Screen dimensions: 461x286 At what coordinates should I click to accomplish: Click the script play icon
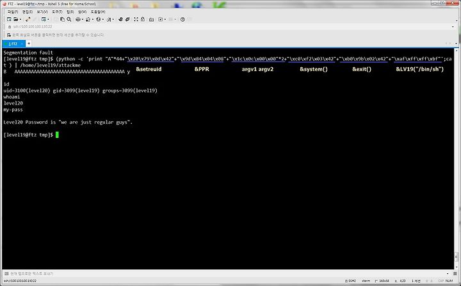160,19
